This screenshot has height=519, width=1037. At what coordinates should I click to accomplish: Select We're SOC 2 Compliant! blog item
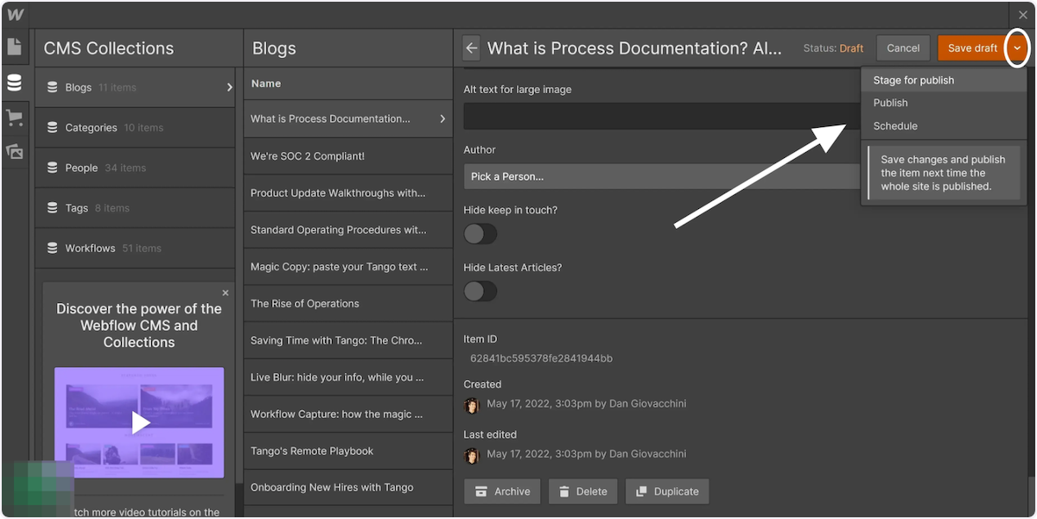point(348,156)
